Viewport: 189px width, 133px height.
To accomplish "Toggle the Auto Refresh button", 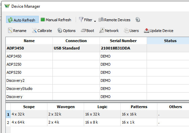I will [x=22, y=20].
